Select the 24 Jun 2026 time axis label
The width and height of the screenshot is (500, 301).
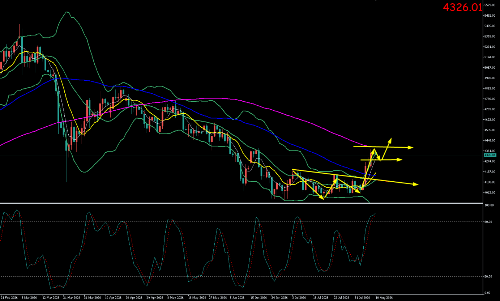point(280,298)
